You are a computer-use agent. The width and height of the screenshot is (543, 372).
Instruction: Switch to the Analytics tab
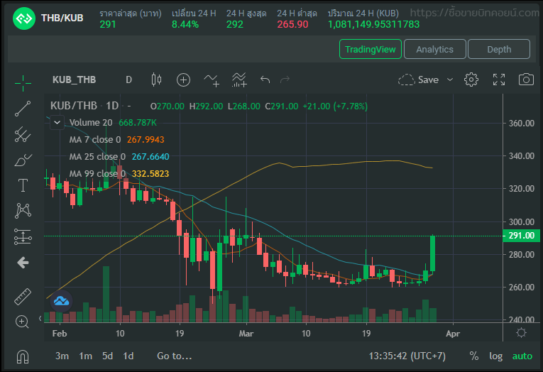pyautogui.click(x=434, y=49)
